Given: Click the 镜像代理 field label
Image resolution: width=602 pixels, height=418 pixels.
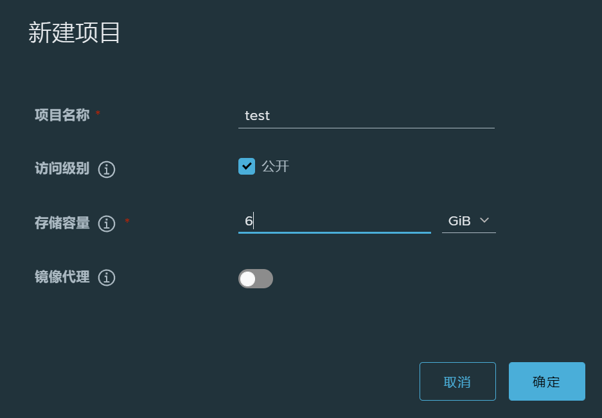Looking at the screenshot, I should pos(62,277).
